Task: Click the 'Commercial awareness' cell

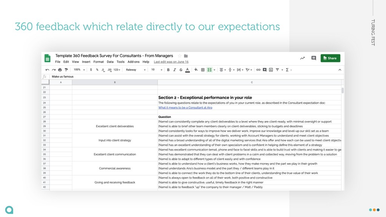Action: click(x=115, y=168)
